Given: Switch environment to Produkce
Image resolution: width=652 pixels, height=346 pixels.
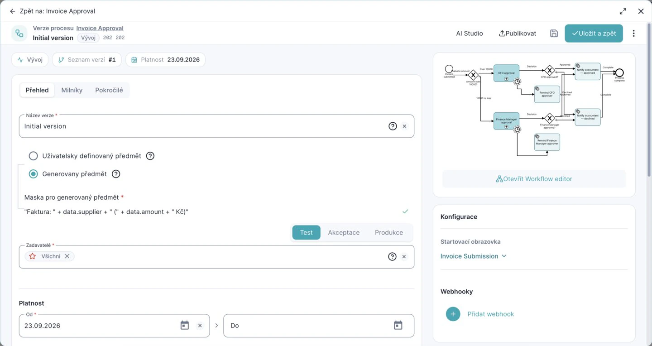Looking at the screenshot, I should tap(389, 232).
